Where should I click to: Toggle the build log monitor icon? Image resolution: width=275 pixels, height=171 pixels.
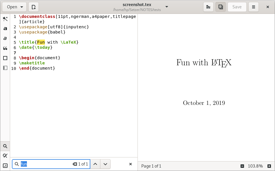coord(5,166)
